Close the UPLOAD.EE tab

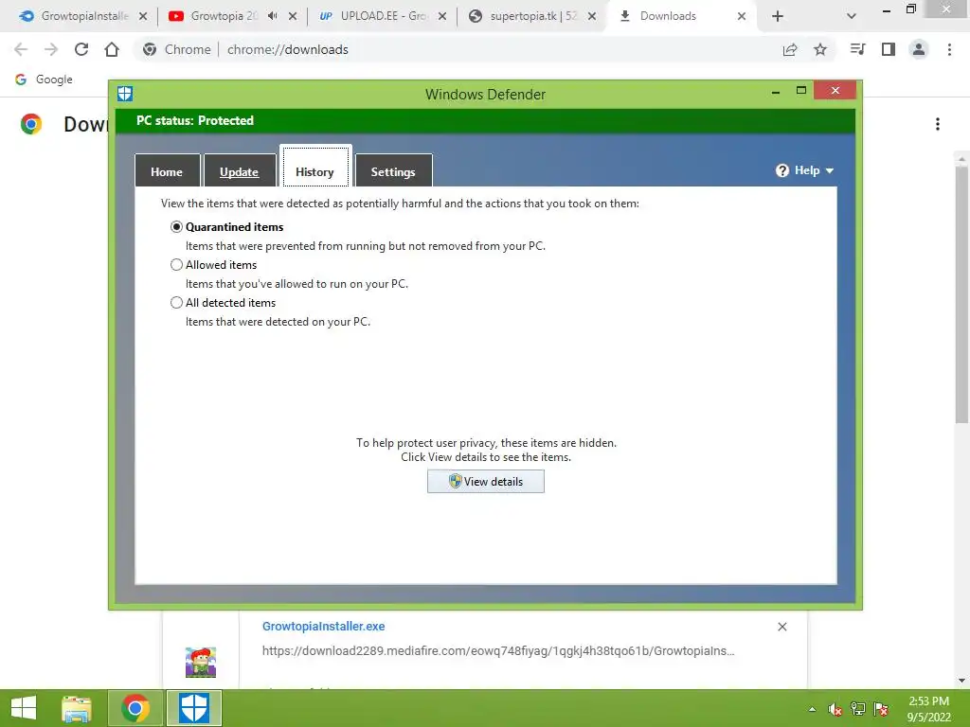pyautogui.click(x=442, y=16)
